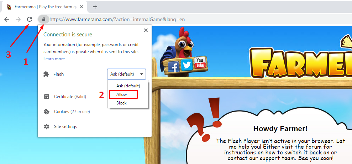The width and height of the screenshot is (352, 164).
Task: Open a new browser tab
Action: [95, 7]
